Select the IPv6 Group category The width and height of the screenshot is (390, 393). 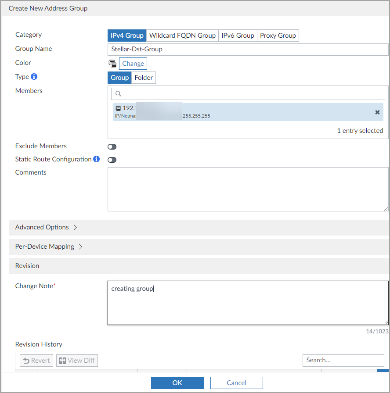click(x=238, y=36)
